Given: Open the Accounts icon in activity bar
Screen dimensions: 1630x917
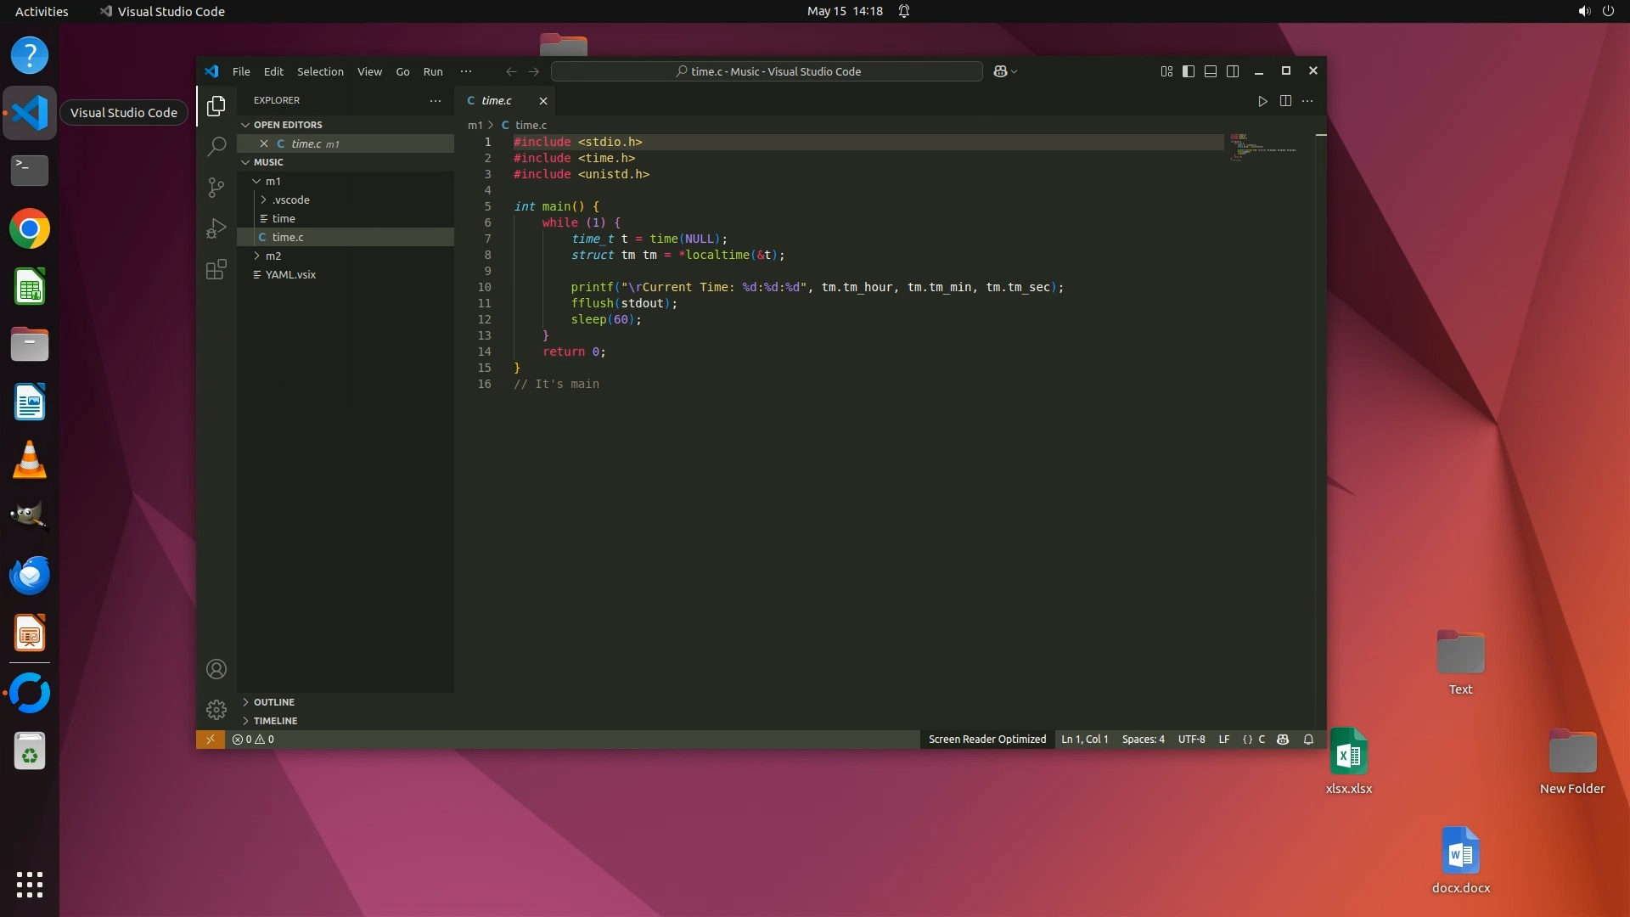Looking at the screenshot, I should click(x=216, y=669).
